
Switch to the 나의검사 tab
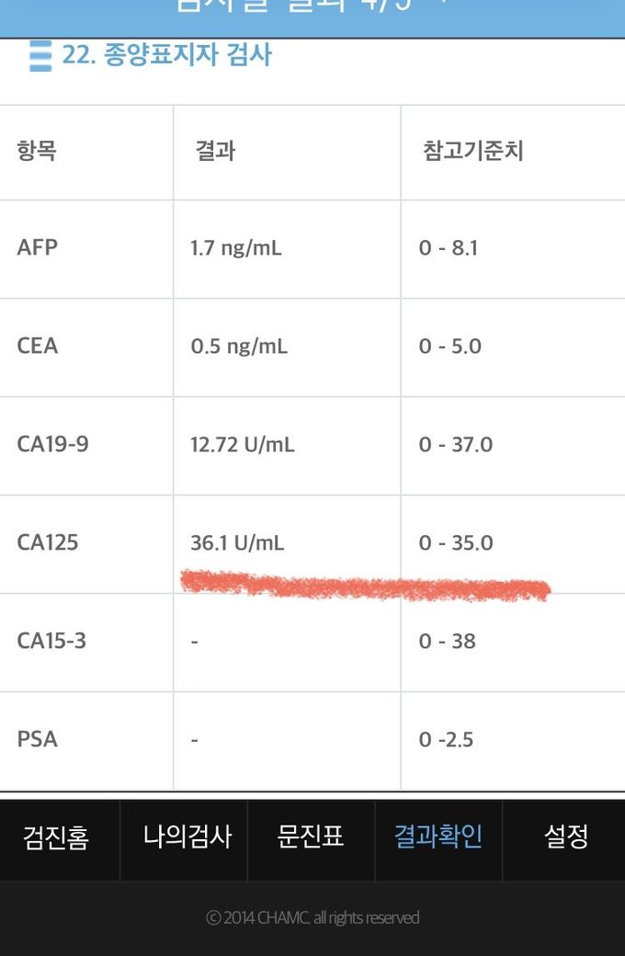coord(187,837)
